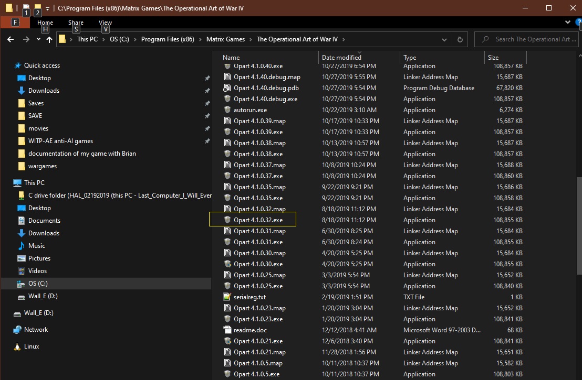Viewport: 582px width, 380px height.
Task: Open the Home ribbon tab
Action: (x=45, y=23)
